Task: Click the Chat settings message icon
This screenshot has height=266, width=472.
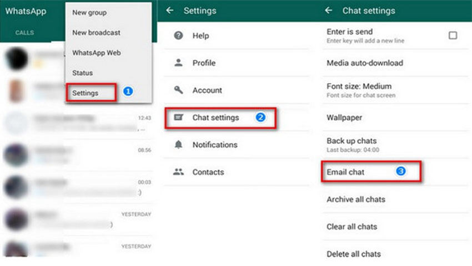Action: (x=178, y=117)
